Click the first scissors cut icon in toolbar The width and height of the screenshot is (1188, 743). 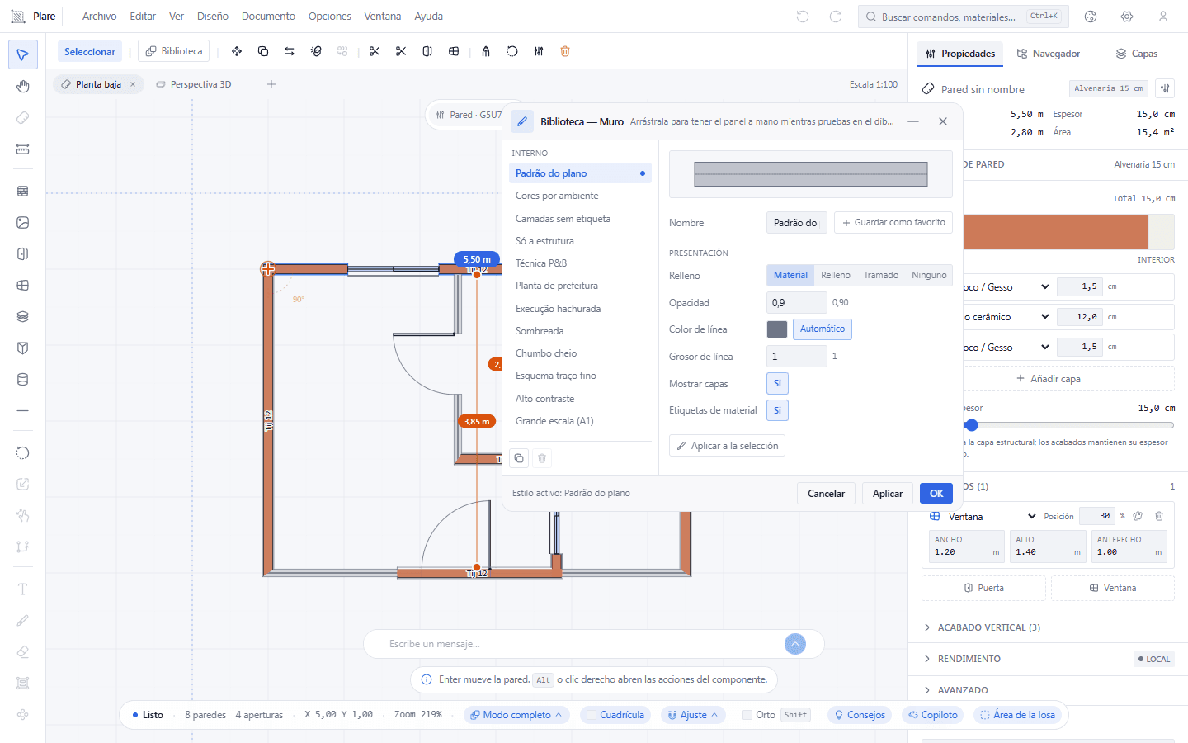tap(375, 51)
